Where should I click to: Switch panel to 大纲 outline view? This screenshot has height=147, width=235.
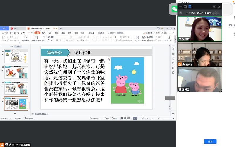[x=11, y=46]
